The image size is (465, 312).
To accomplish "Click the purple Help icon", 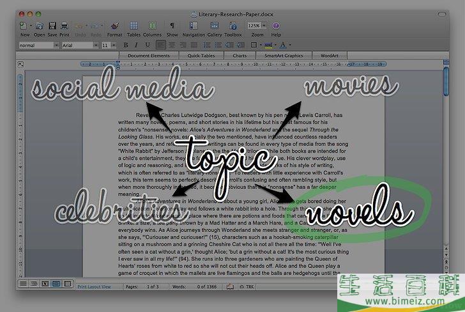I will pos(276,26).
